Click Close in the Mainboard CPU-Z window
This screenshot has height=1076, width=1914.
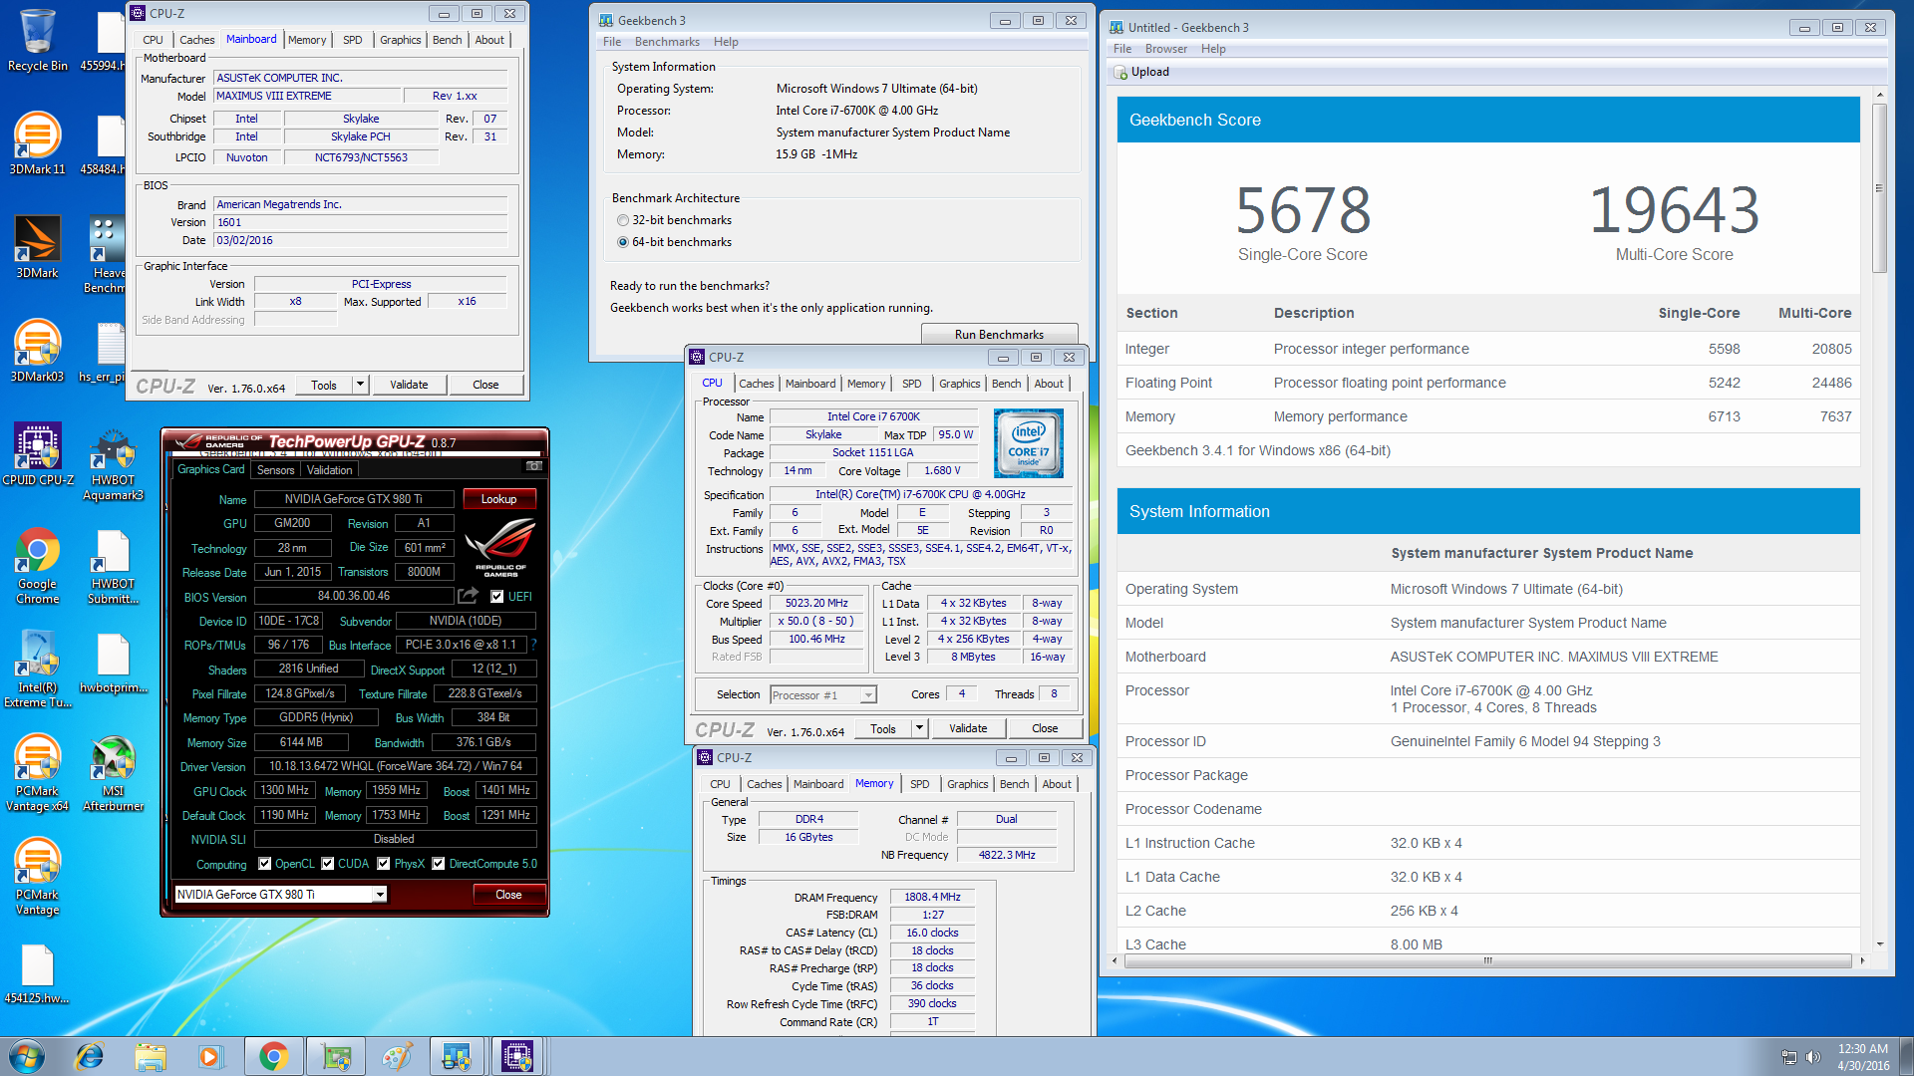tap(485, 385)
